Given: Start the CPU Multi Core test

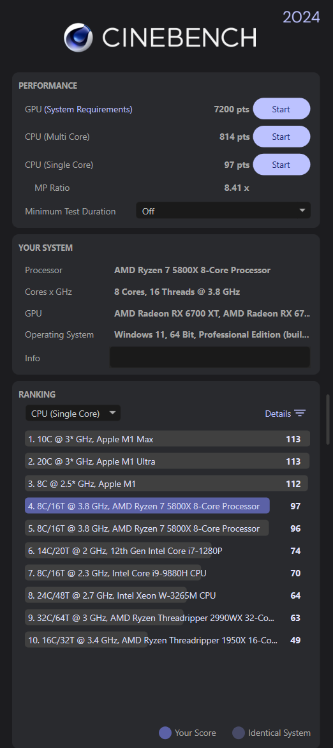Looking at the screenshot, I should pyautogui.click(x=281, y=137).
